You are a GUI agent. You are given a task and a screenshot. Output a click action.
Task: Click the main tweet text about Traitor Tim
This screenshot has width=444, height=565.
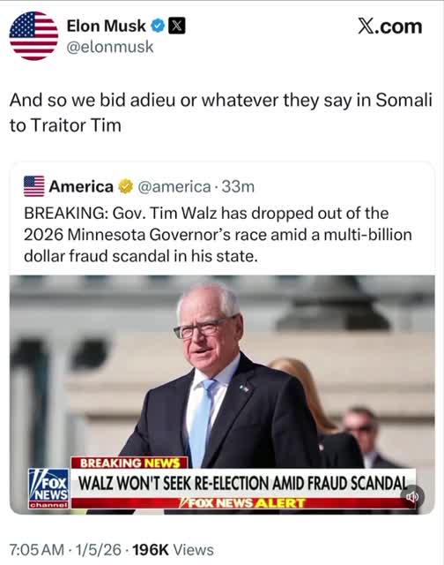pyautogui.click(x=221, y=113)
